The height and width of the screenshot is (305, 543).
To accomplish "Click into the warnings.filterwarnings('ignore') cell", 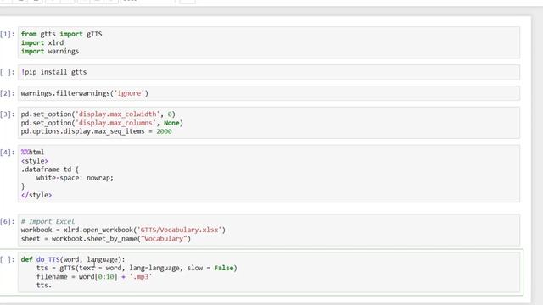I will pyautogui.click(x=269, y=93).
